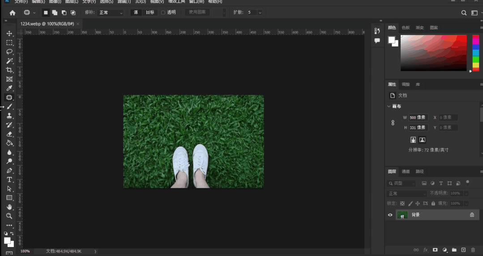Select the Eyedropper tool
The image size is (483, 256).
coord(9,89)
